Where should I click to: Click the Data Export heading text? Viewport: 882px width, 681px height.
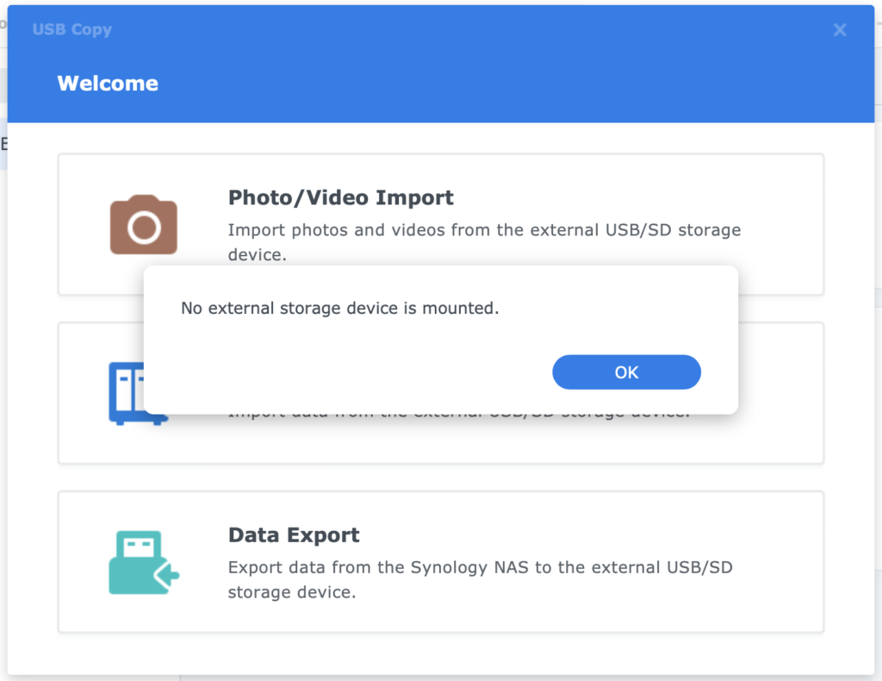coord(294,534)
